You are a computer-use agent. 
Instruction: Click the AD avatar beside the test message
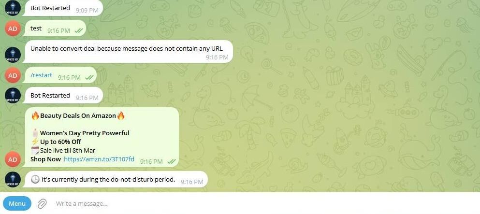13,29
